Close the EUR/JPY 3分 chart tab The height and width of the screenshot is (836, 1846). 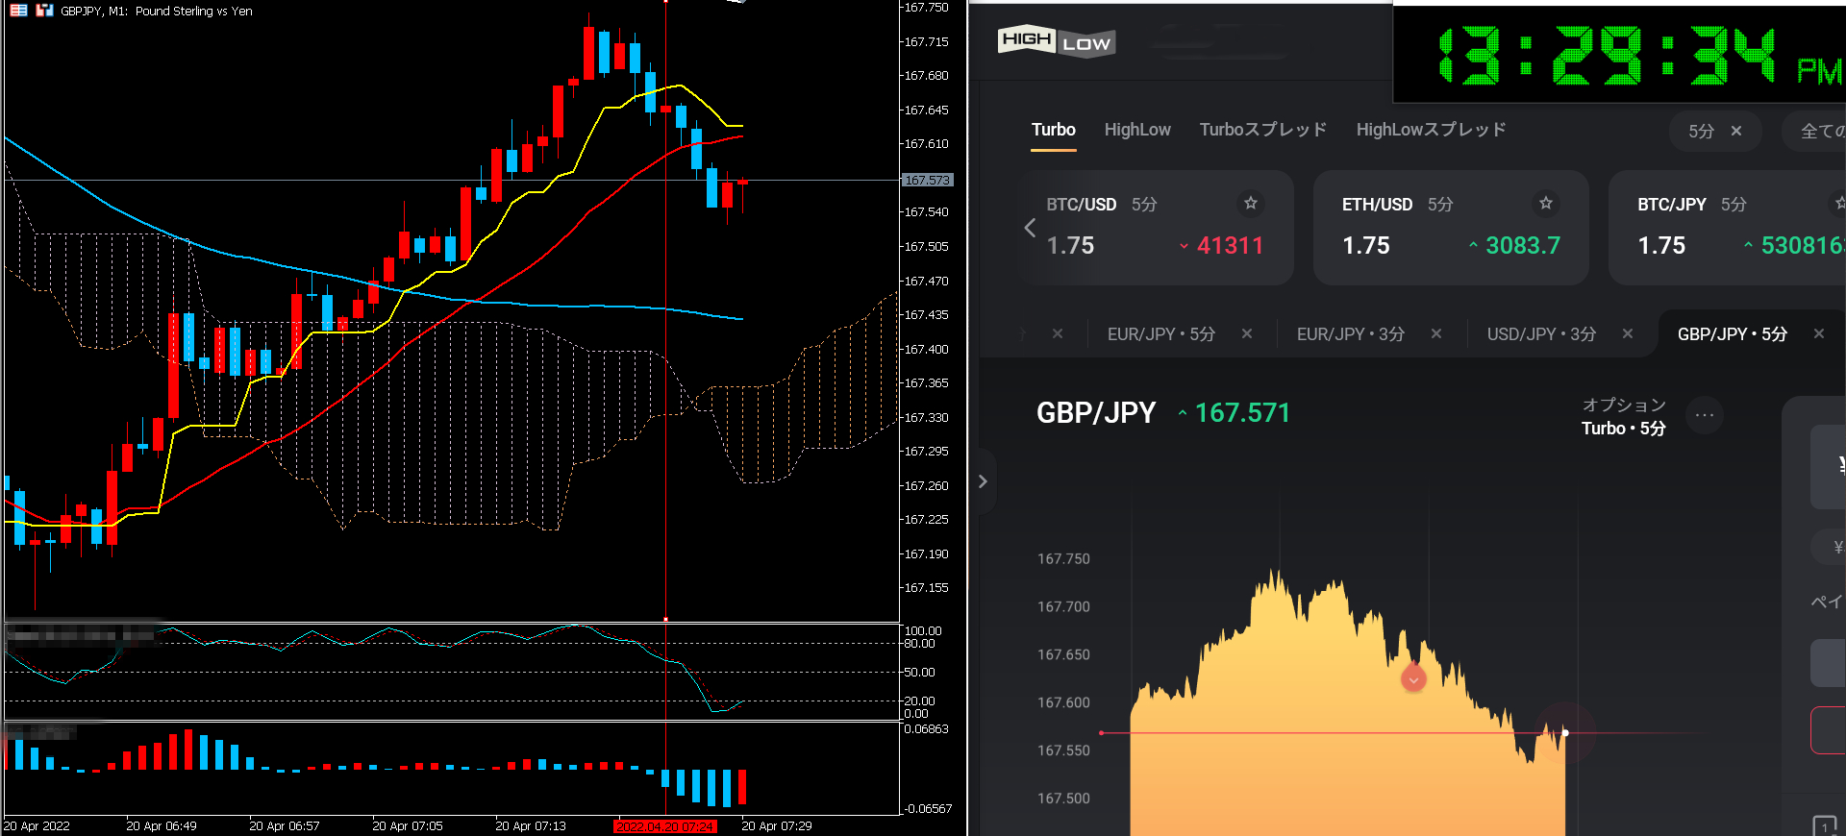coord(1435,334)
